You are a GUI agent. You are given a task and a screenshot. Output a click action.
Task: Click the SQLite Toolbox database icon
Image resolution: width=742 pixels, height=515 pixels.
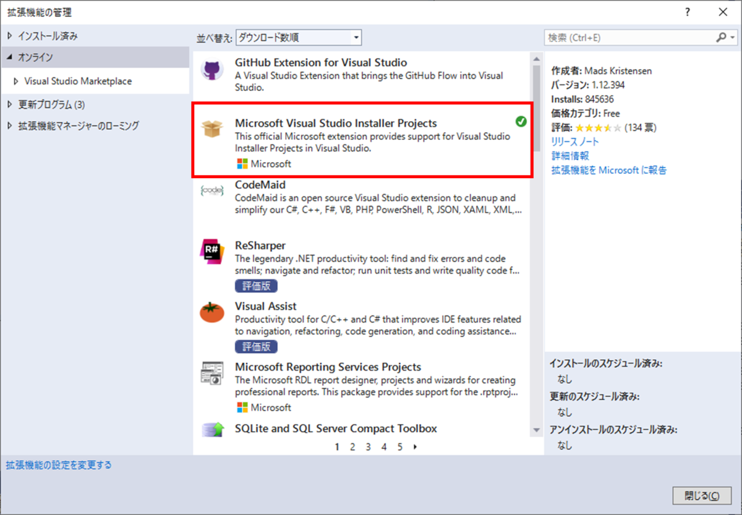point(212,428)
